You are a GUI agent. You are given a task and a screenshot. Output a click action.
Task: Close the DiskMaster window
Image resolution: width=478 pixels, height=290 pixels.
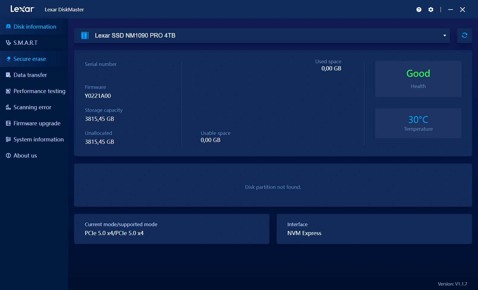click(462, 10)
